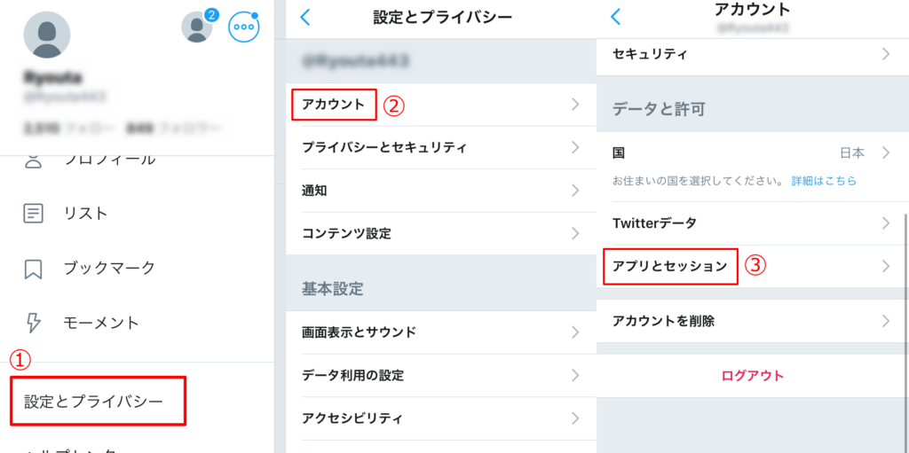
Task: Tap the three-dot more accounts icon
Action: click(243, 27)
